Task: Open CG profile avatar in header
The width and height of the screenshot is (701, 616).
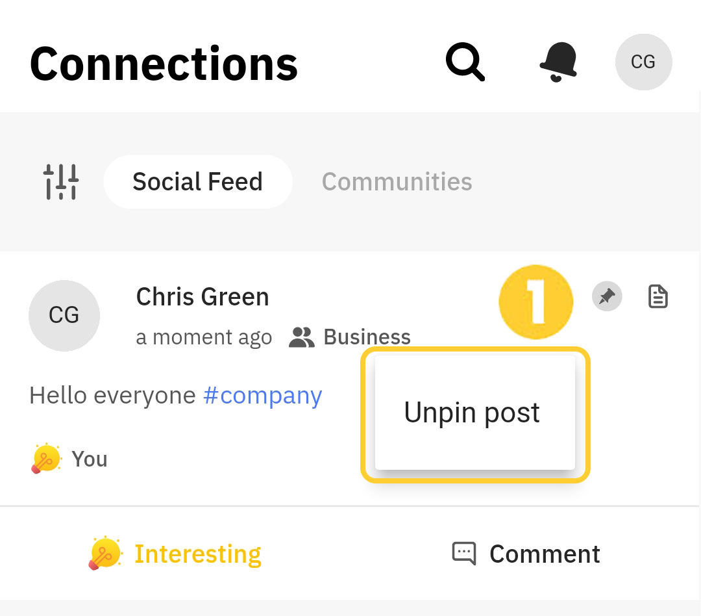Action: (x=643, y=62)
